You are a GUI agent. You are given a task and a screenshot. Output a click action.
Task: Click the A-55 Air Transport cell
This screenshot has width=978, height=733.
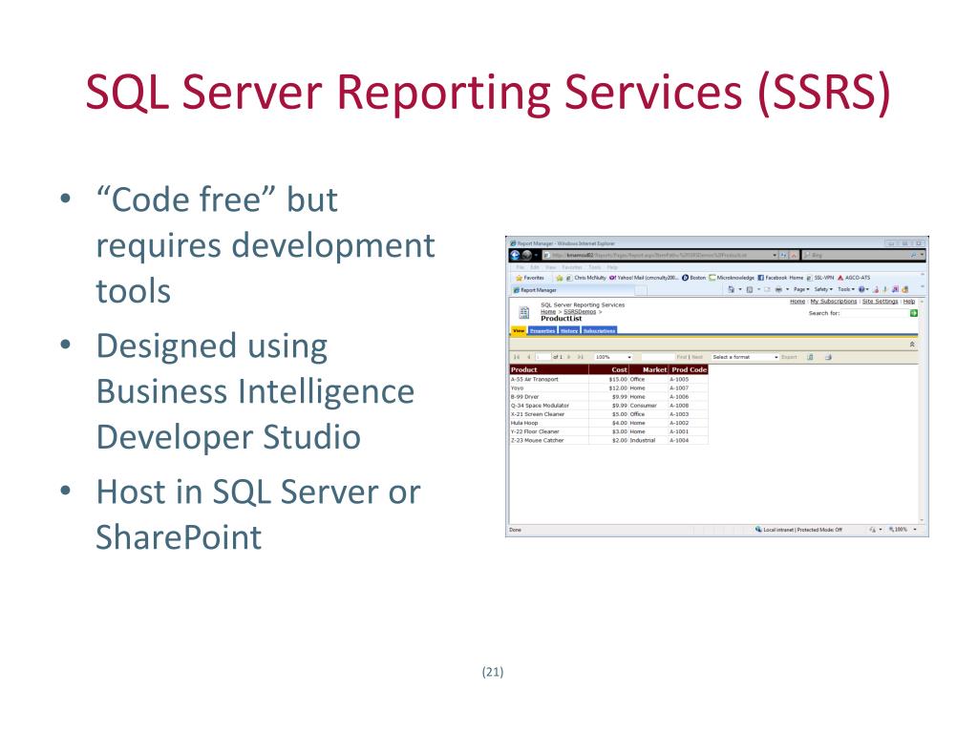(x=549, y=379)
